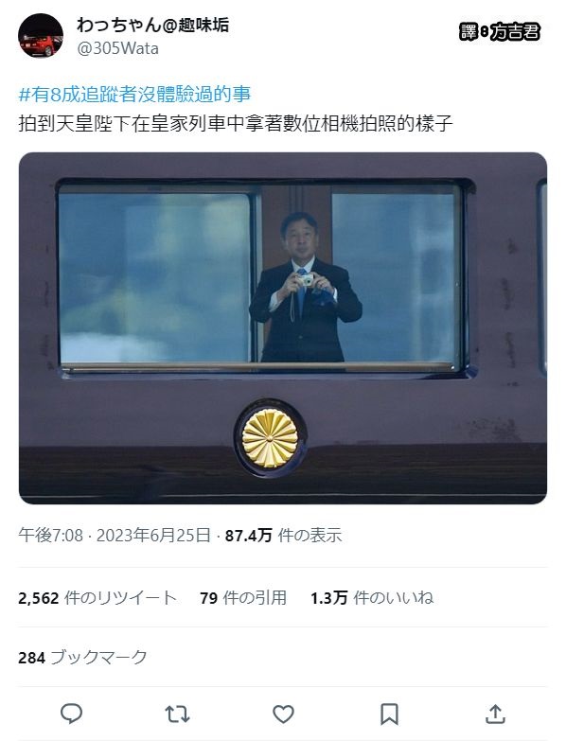Image resolution: width=566 pixels, height=741 pixels.
Task: Open the @305Wata handle
Action: (117, 48)
